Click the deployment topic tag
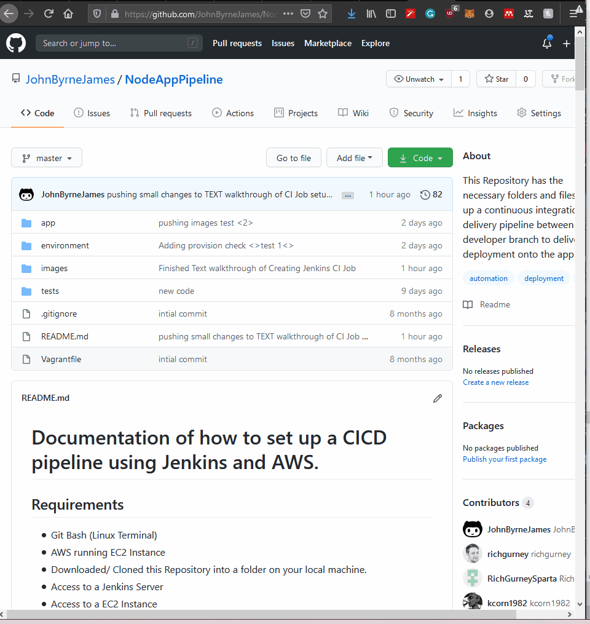Screen dimensions: 590x624 [544, 278]
